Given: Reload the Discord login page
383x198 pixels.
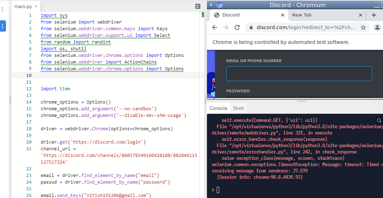Looking at the screenshot, I should [x=237, y=27].
